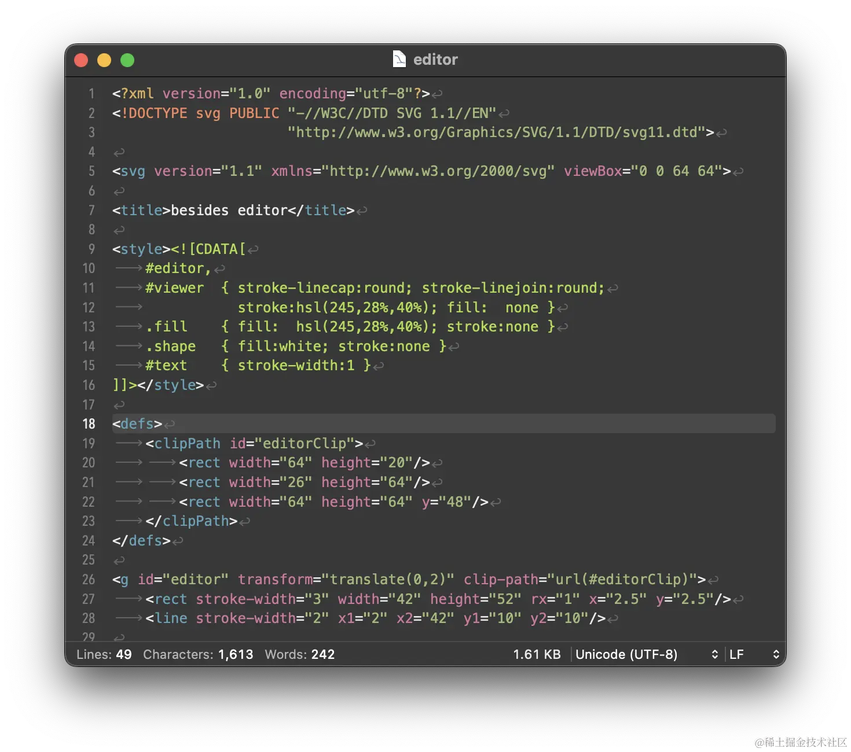The width and height of the screenshot is (851, 752).
Task: Click the "#editor," selector line
Action: [x=170, y=268]
